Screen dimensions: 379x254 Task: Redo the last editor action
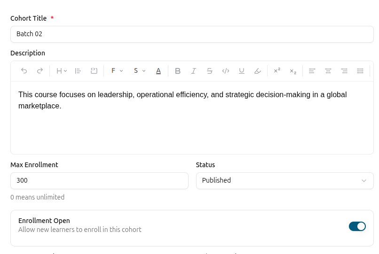click(40, 71)
